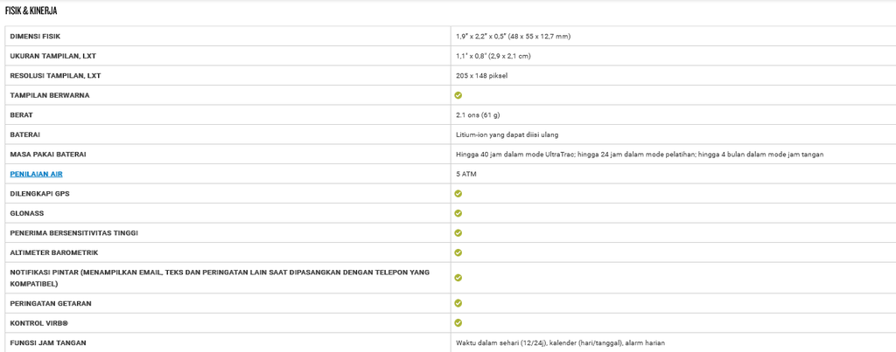The height and width of the screenshot is (352, 896).
Task: Click the Dilengkapi GPS checkmark icon
Action: click(x=458, y=193)
